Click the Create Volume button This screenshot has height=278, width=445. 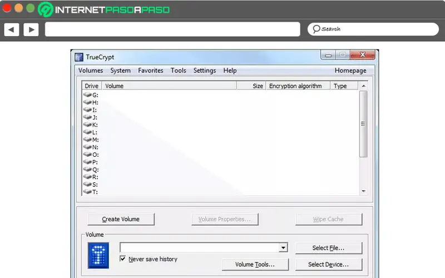pos(121,219)
